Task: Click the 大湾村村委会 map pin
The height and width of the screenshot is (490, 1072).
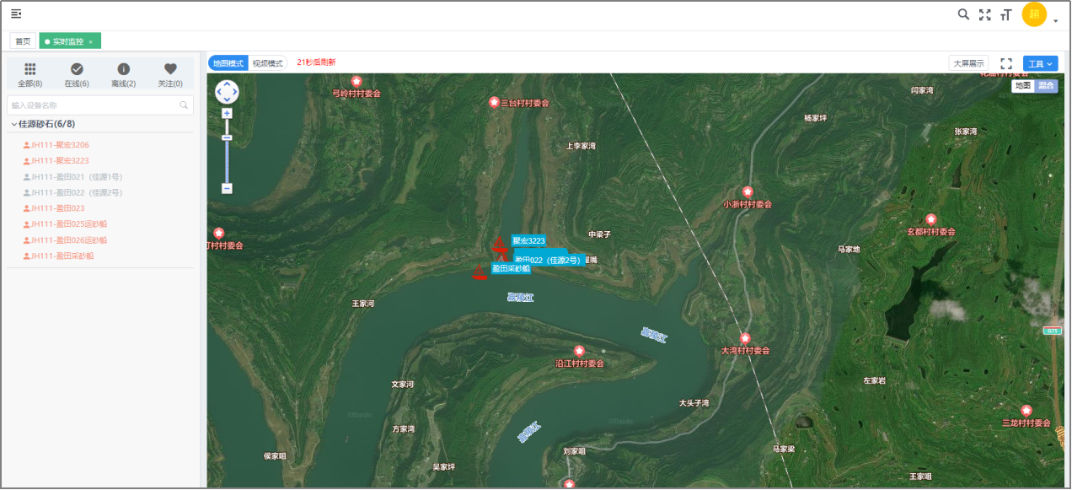Action: 745,338
